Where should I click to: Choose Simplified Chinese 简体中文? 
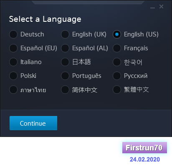pyautogui.click(x=65, y=90)
